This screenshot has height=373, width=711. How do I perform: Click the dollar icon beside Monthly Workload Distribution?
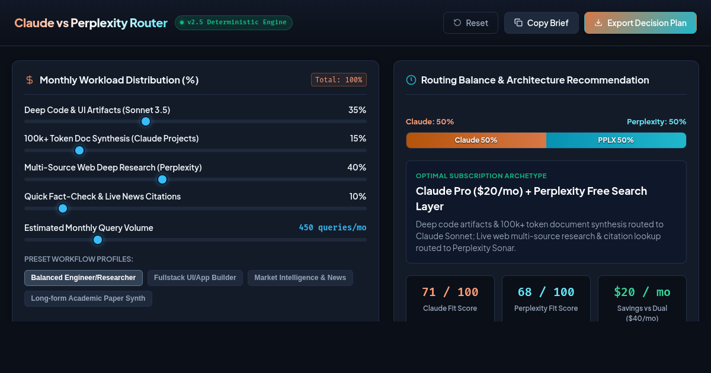(30, 80)
